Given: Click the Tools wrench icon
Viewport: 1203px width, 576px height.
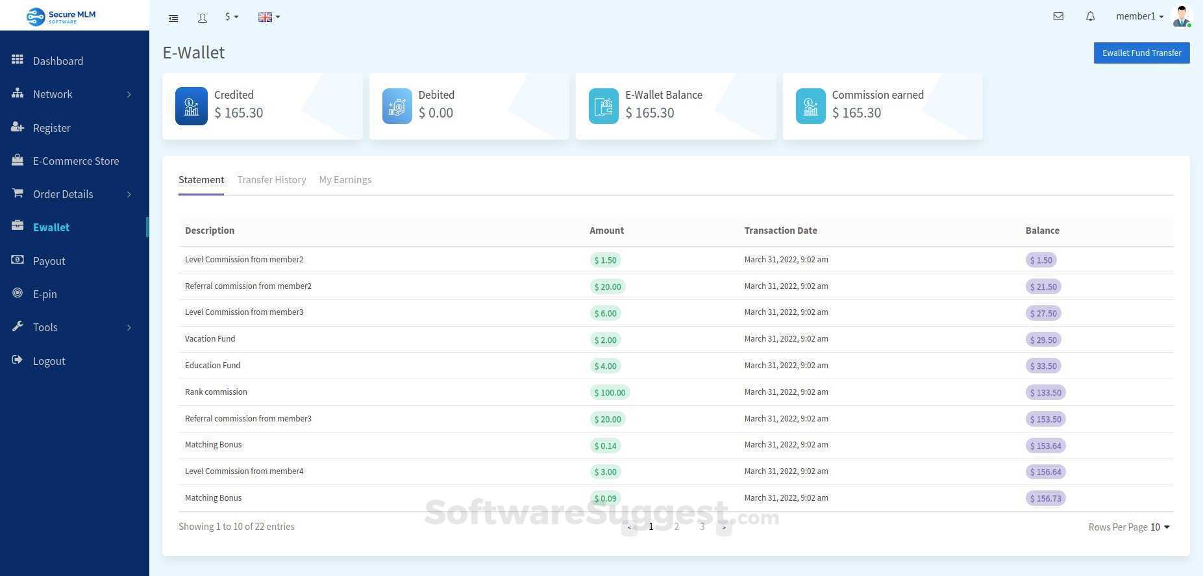Looking at the screenshot, I should tap(18, 327).
